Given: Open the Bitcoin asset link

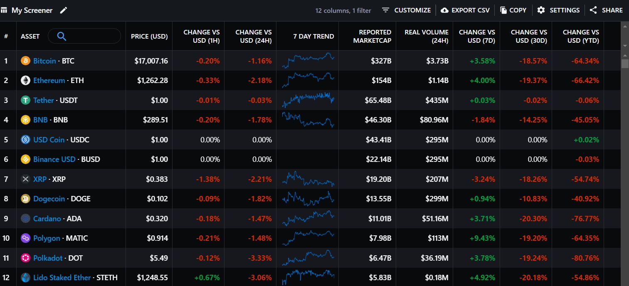Looking at the screenshot, I should tap(44, 61).
